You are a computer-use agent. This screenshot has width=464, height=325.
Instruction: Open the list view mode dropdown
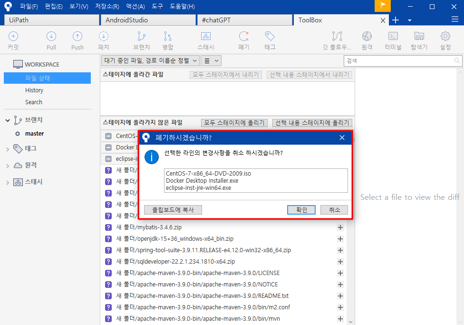[x=211, y=61]
